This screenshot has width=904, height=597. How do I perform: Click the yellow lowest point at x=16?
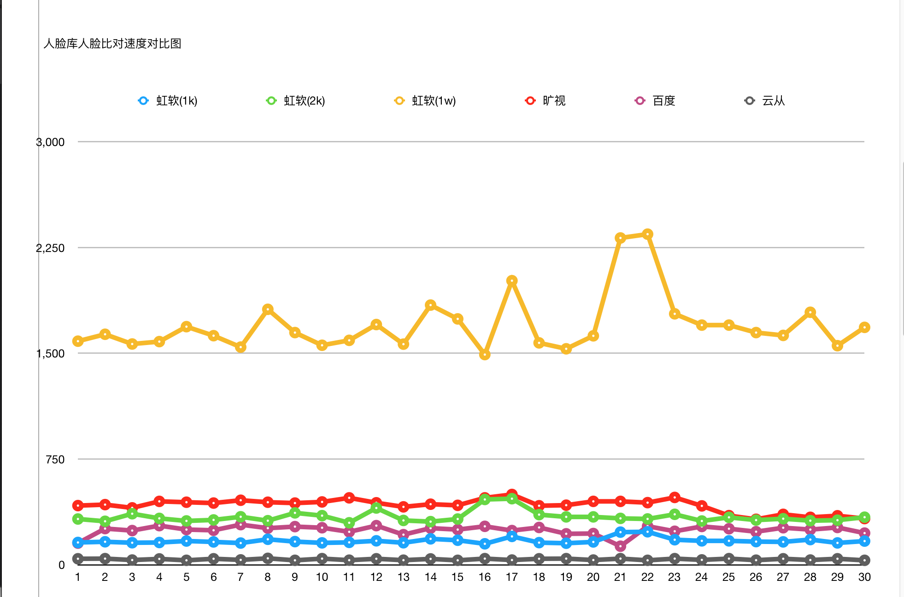click(485, 355)
